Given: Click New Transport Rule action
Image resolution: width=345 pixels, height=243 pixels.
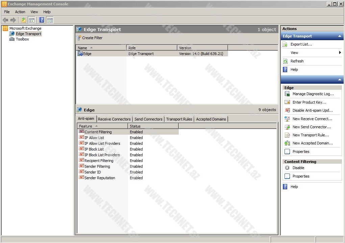Looking at the screenshot, I should [311, 135].
